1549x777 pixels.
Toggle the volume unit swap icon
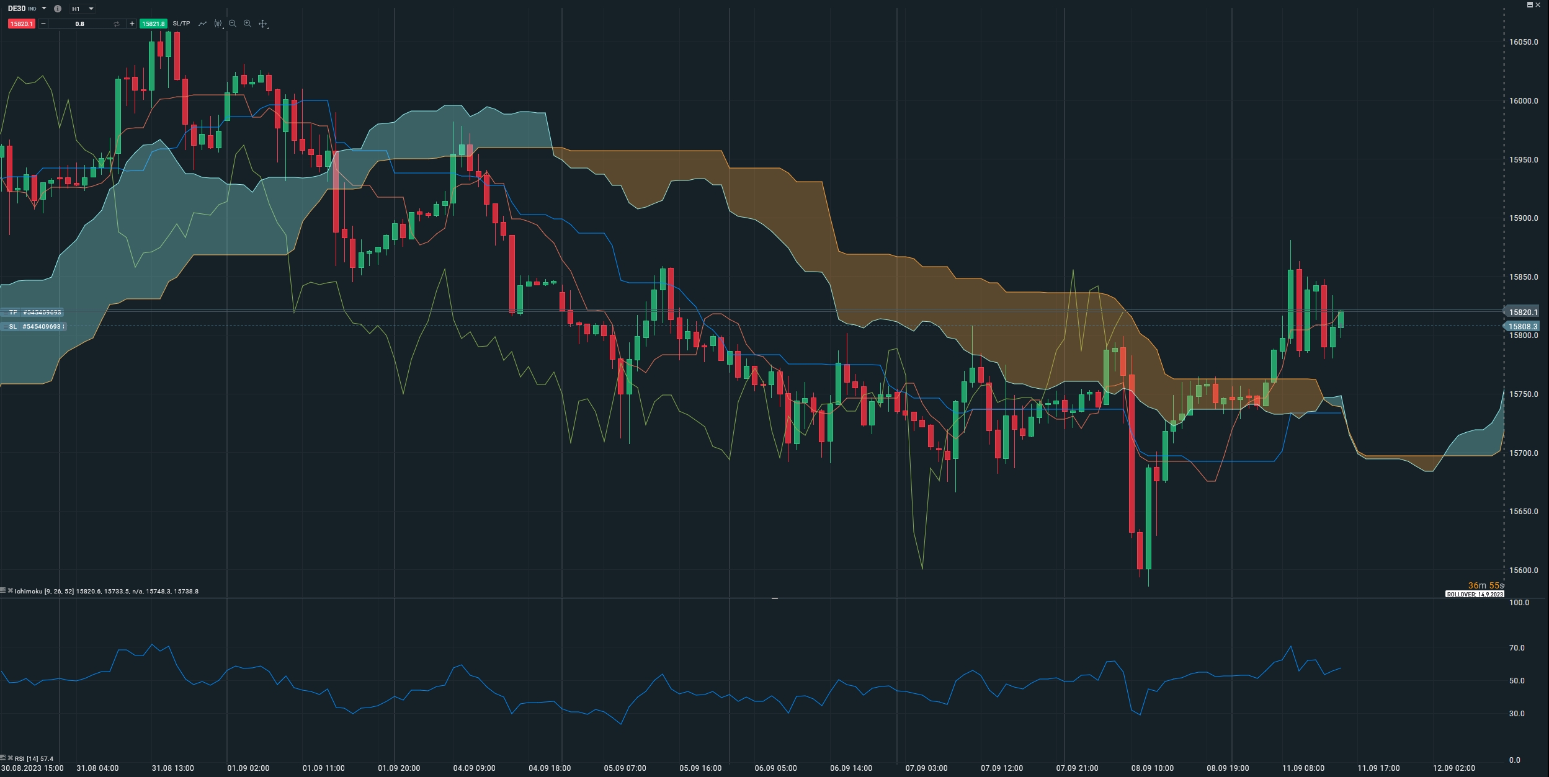click(116, 24)
